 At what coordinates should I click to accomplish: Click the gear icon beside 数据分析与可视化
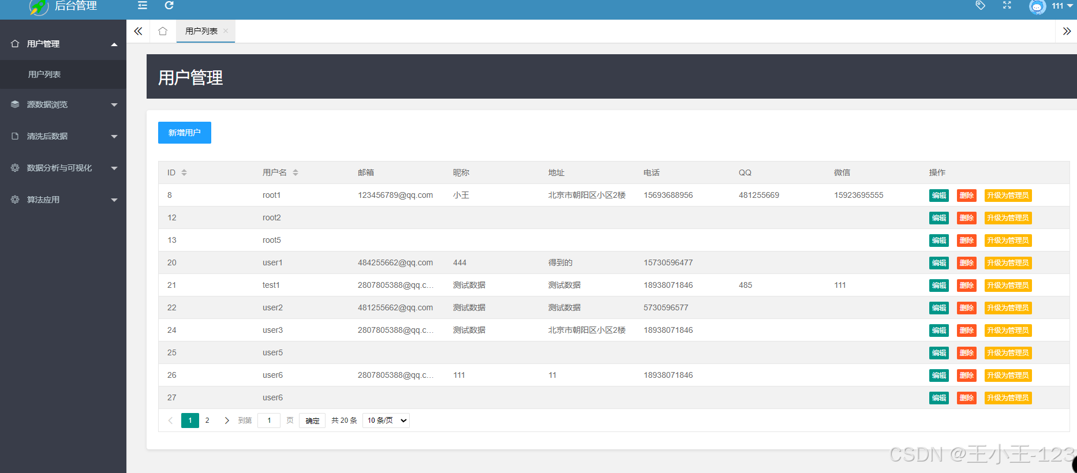pyautogui.click(x=15, y=168)
